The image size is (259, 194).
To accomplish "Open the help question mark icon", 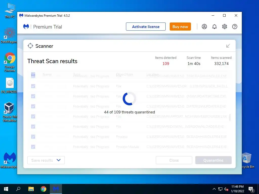I will click(x=234, y=27).
